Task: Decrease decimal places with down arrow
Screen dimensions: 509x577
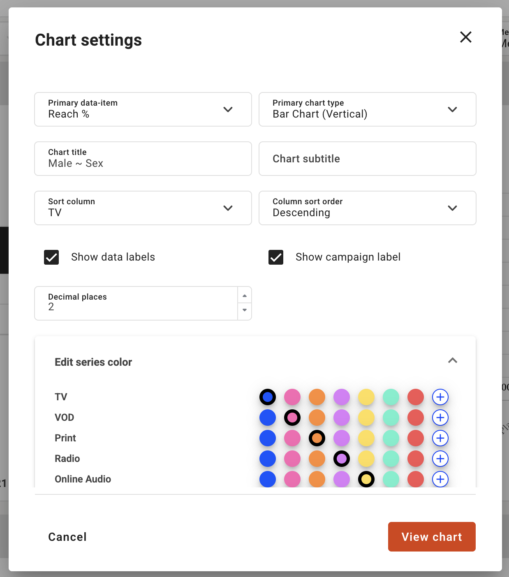Action: coord(245,310)
